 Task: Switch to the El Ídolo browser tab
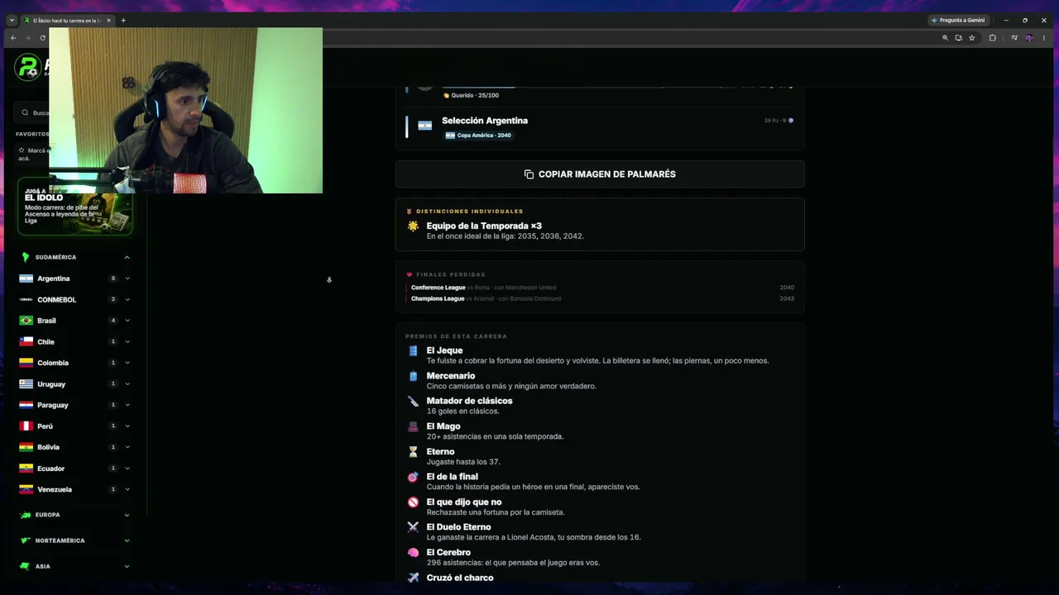click(66, 20)
